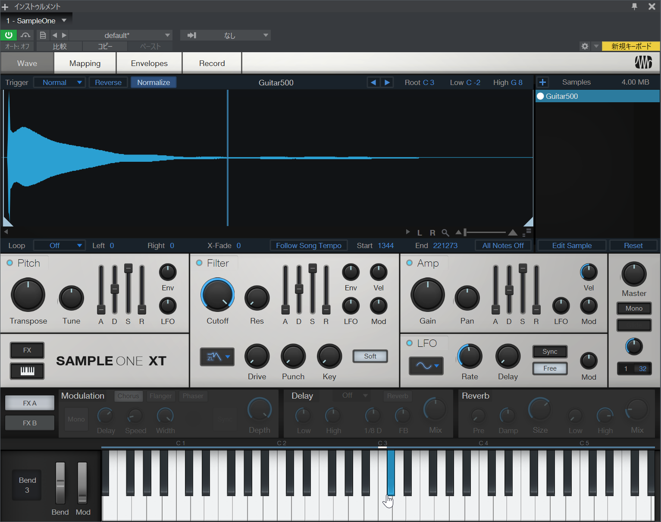Viewport: 661px width, 522px height.
Task: Select LFO Free mode
Action: pyautogui.click(x=550, y=368)
